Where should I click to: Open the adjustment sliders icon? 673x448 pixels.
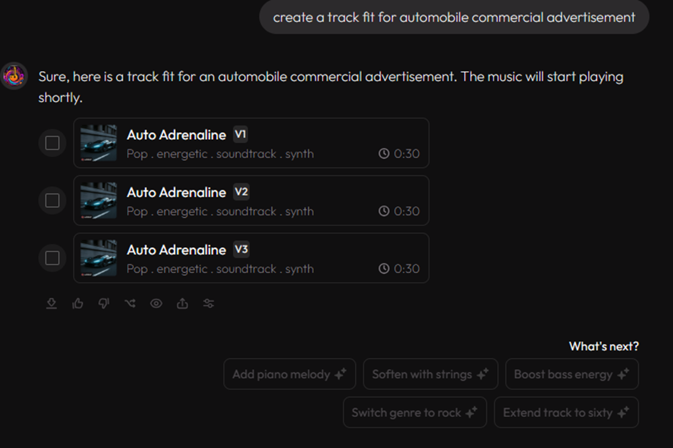pos(208,304)
